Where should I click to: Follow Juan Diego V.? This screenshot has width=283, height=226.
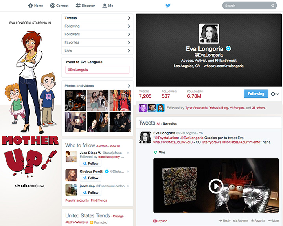click(91, 164)
